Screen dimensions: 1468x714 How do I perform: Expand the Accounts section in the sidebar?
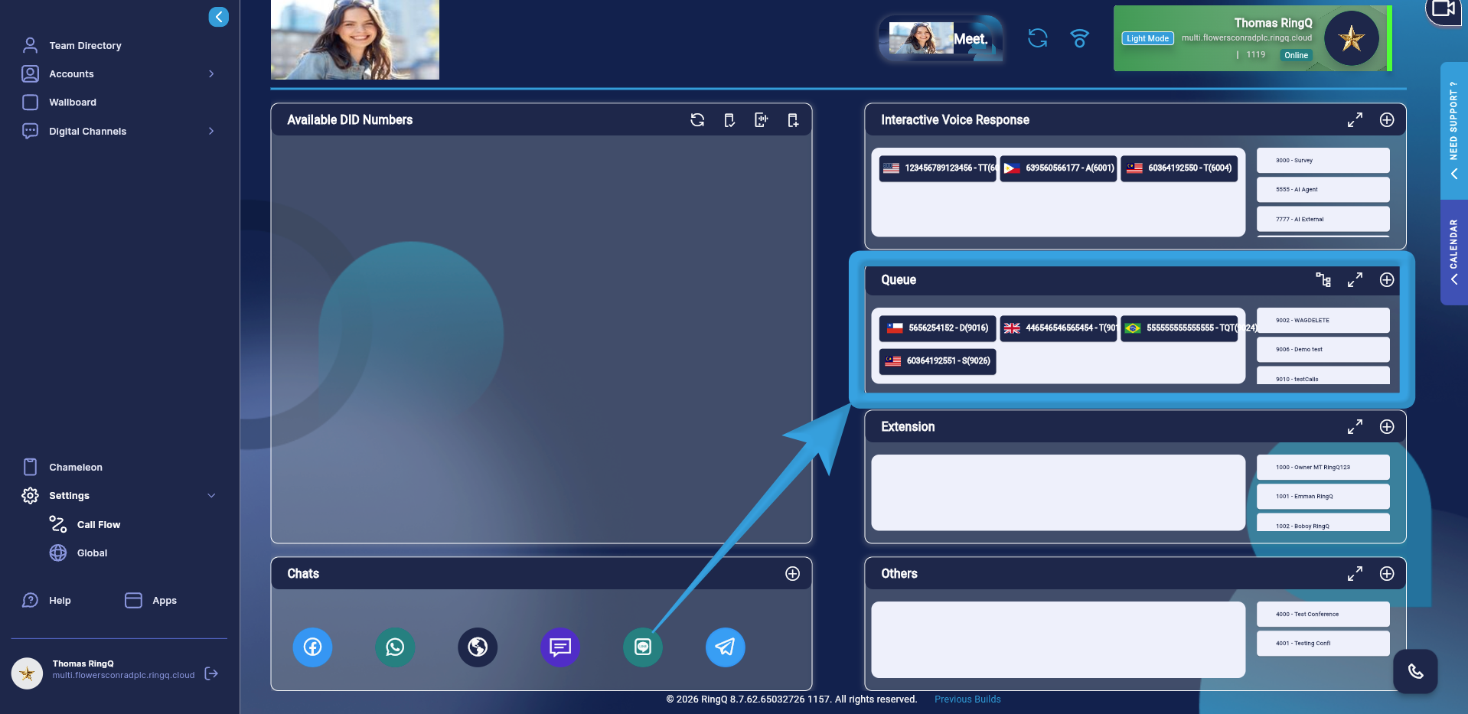211,73
